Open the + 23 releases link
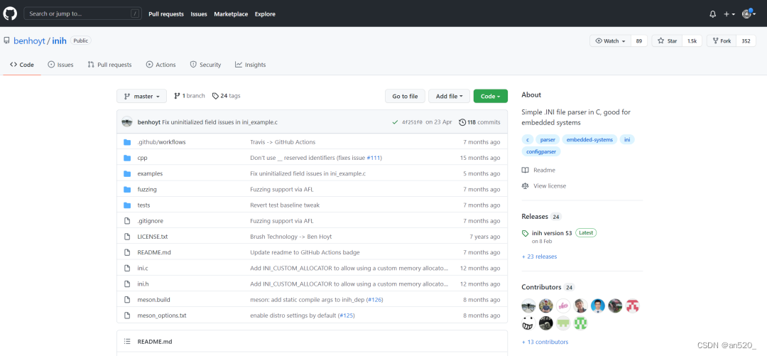 click(539, 257)
